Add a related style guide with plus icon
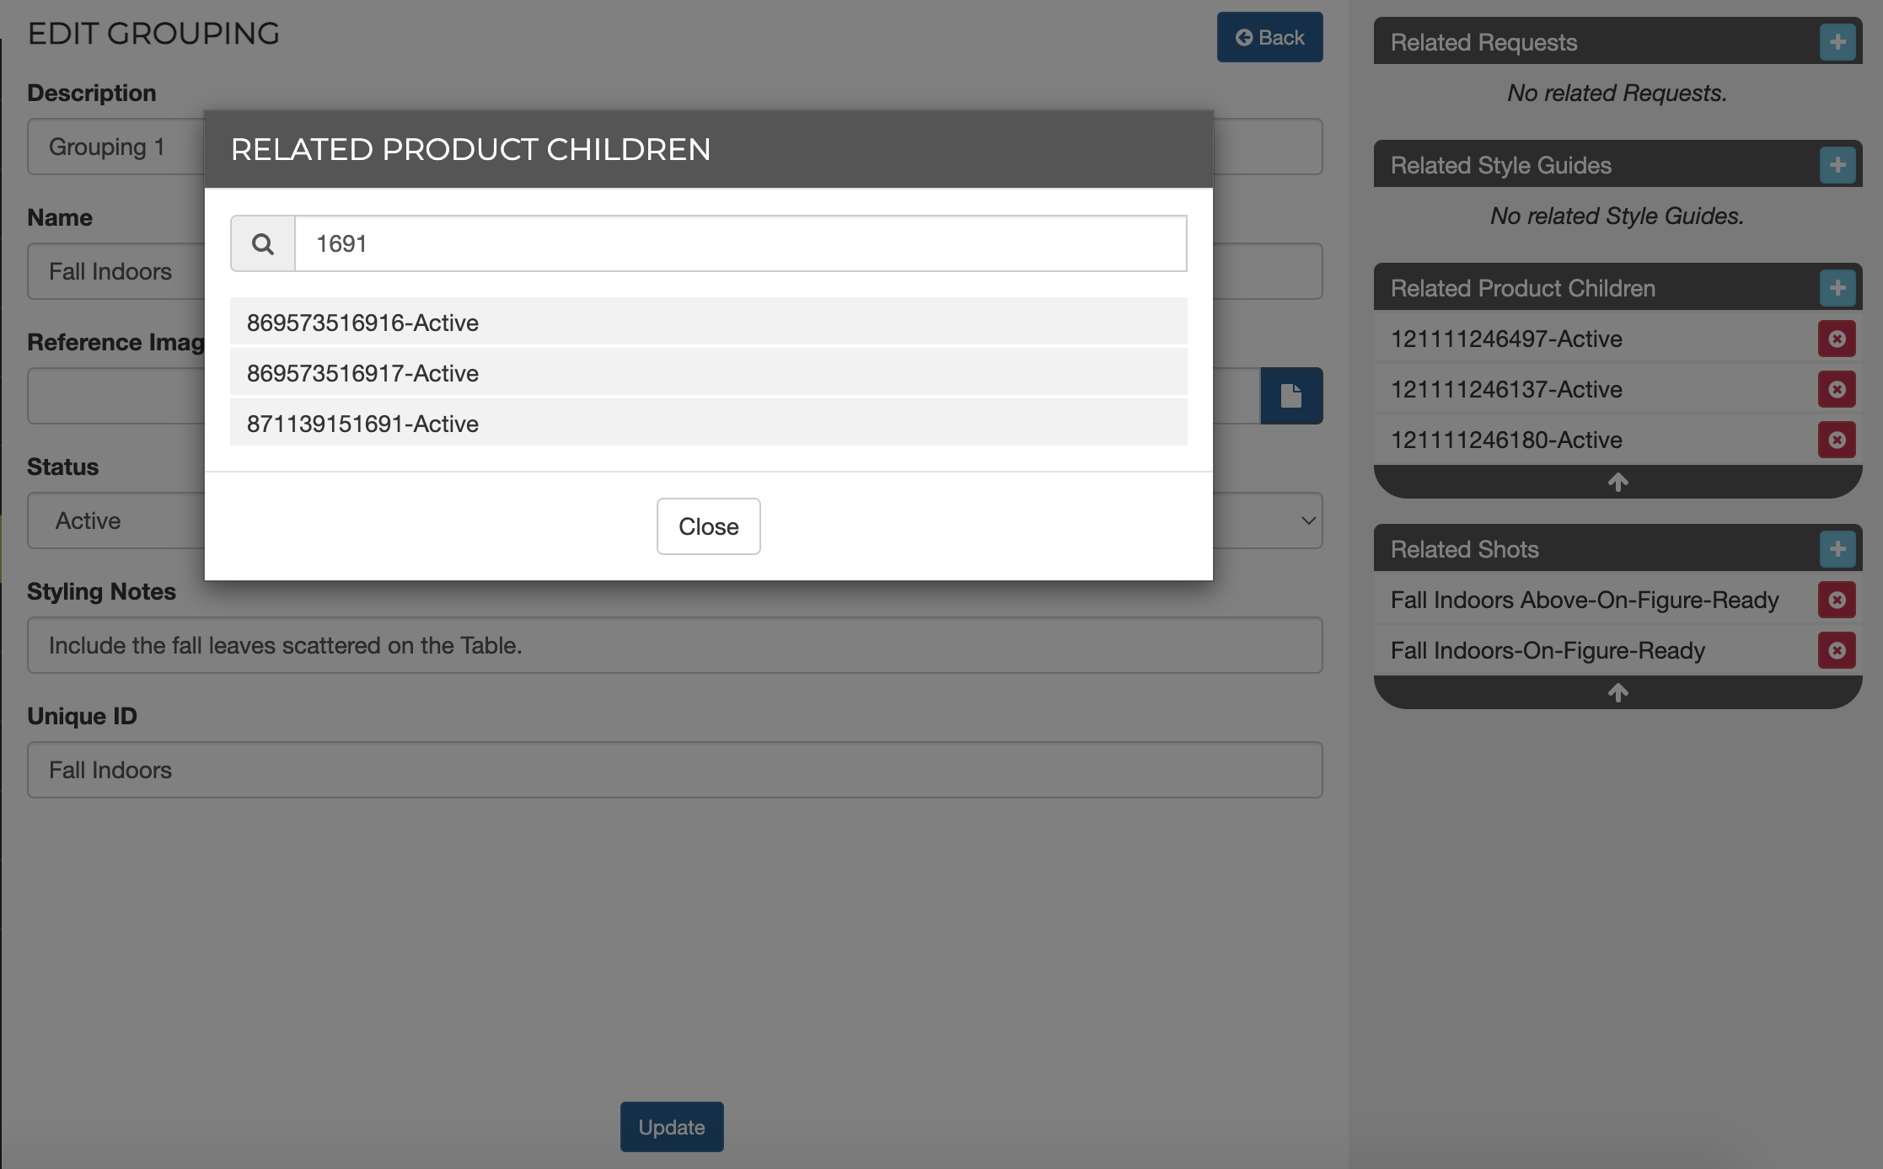 click(1837, 165)
